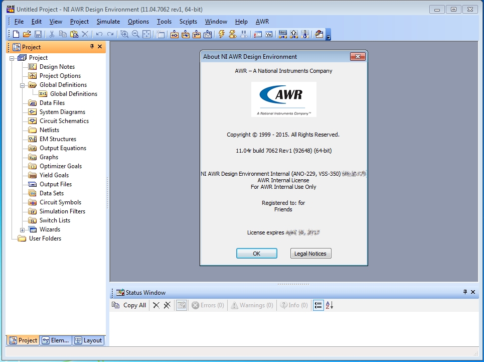
Task: Toggle the Errors (0) filter
Action: pyautogui.click(x=208, y=305)
